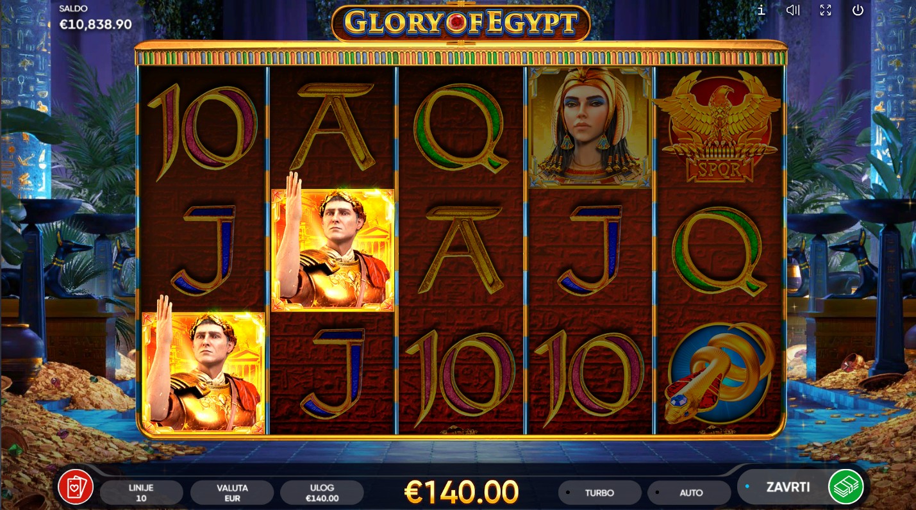
Task: Enter fullscreen mode
Action: click(826, 10)
